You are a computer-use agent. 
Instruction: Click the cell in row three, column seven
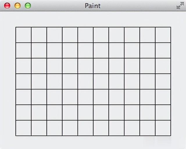117,66
